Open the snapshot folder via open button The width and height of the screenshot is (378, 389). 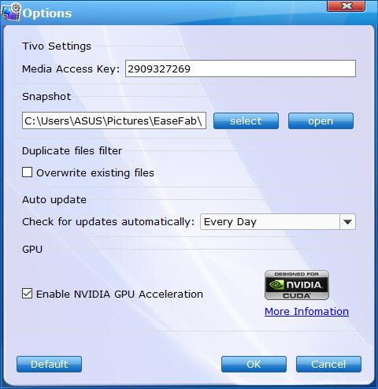click(x=321, y=121)
